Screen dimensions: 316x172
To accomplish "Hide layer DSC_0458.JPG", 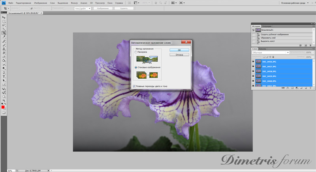I will point(253,71).
